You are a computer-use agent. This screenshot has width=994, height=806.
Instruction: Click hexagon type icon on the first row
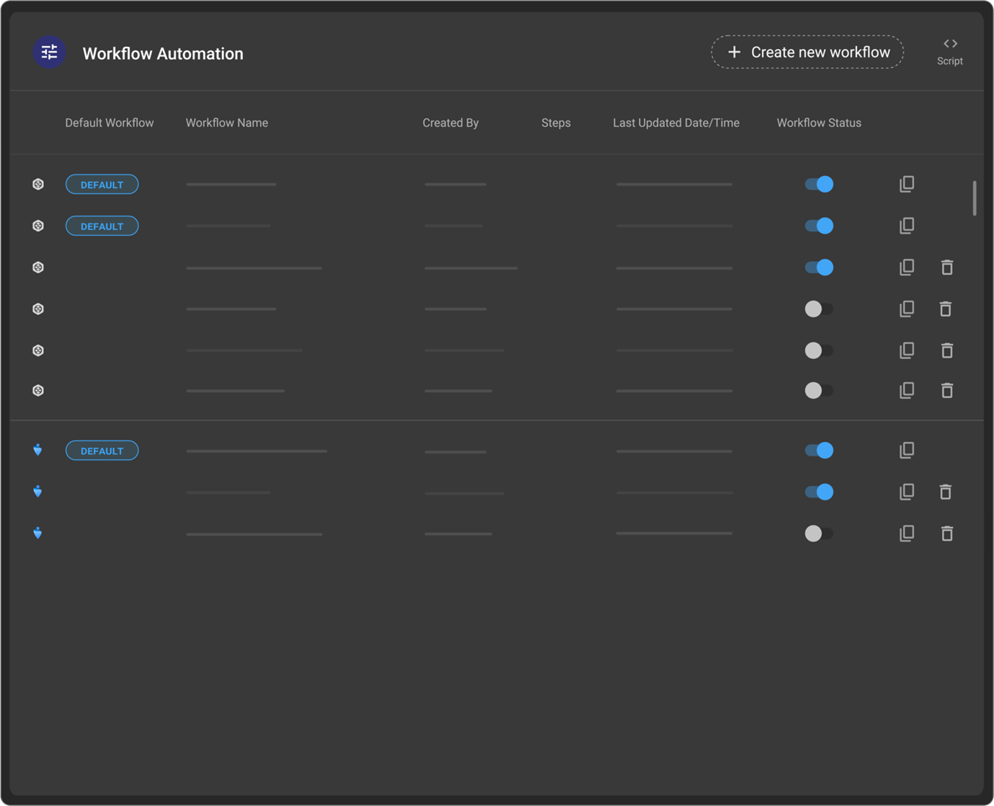38,185
